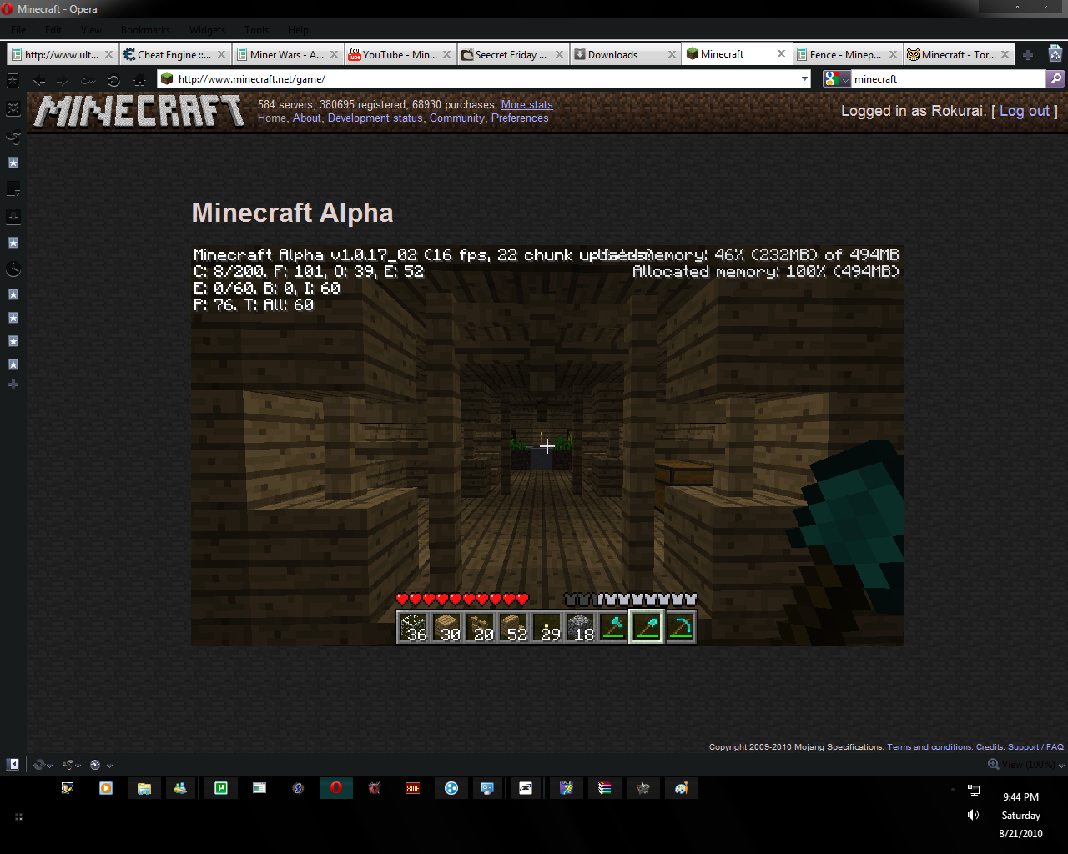Switch to the Downloads tab
1068x854 pixels.
(625, 55)
